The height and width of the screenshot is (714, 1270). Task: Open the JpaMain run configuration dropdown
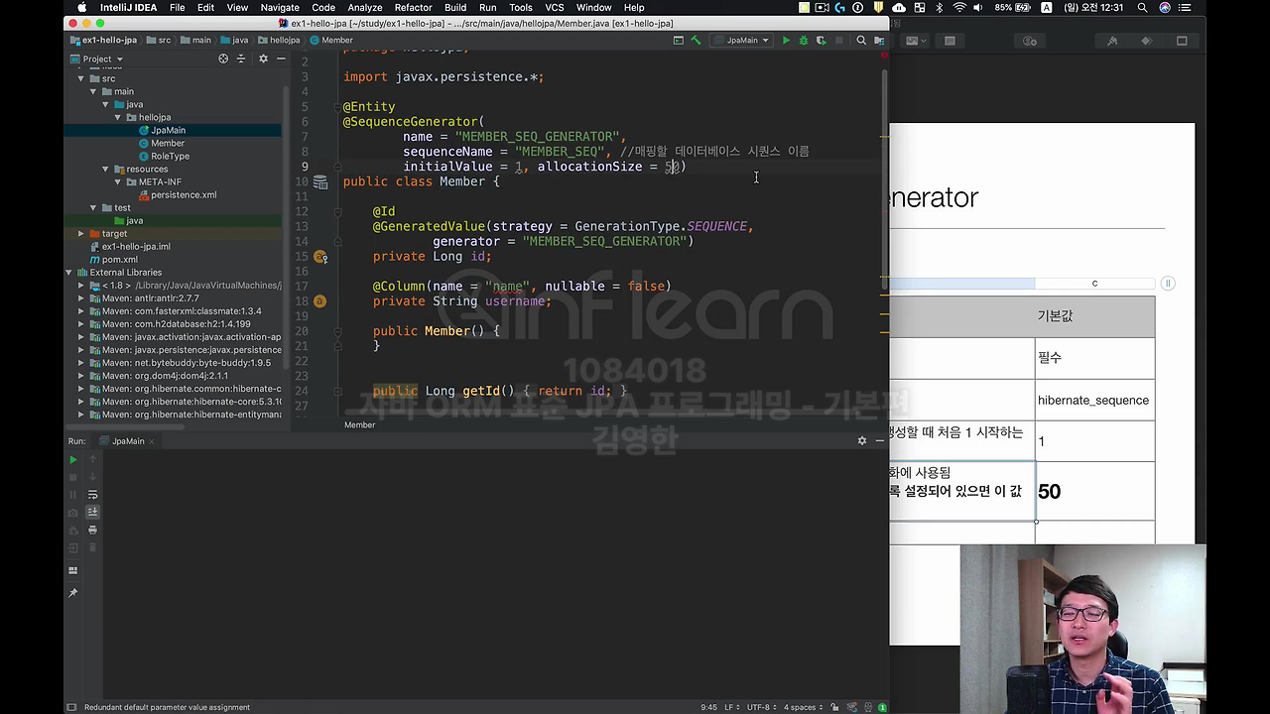click(x=742, y=41)
